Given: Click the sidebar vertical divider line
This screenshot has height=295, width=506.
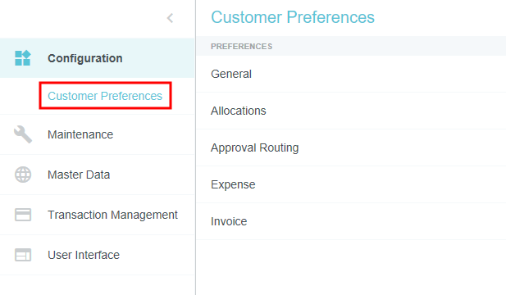Looking at the screenshot, I should tap(195, 147).
